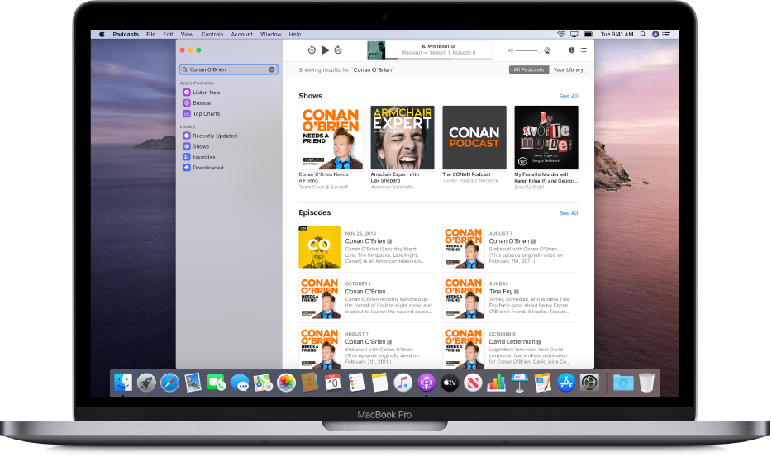Skip forward 30 seconds in playback

click(x=338, y=50)
